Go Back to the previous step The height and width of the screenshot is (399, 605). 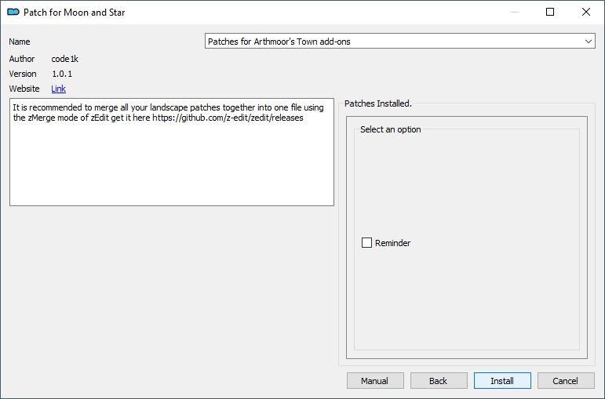tap(439, 380)
